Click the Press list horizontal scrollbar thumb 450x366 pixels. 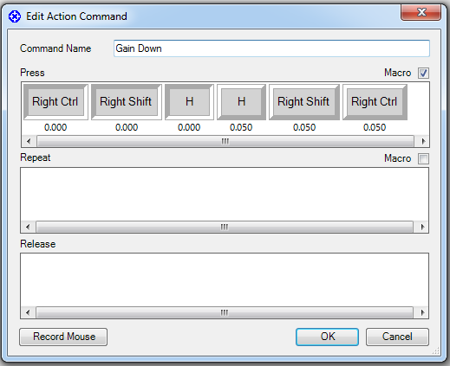pyautogui.click(x=225, y=141)
